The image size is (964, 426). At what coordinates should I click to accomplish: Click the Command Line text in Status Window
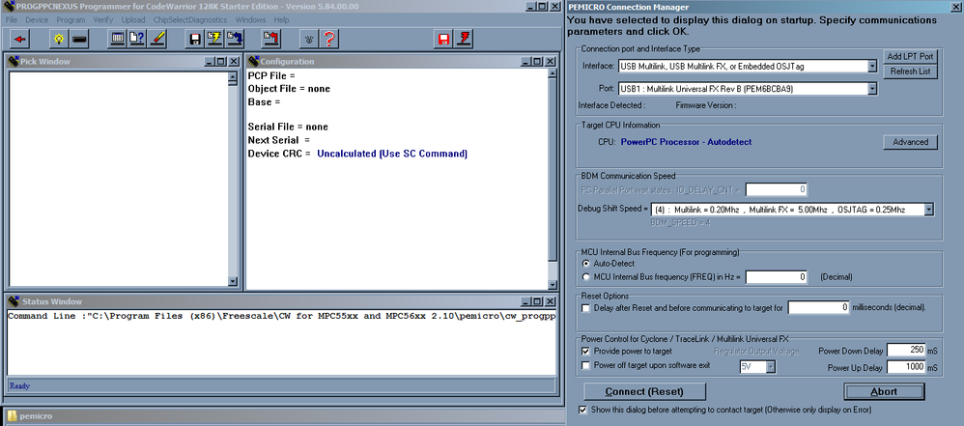[282, 317]
